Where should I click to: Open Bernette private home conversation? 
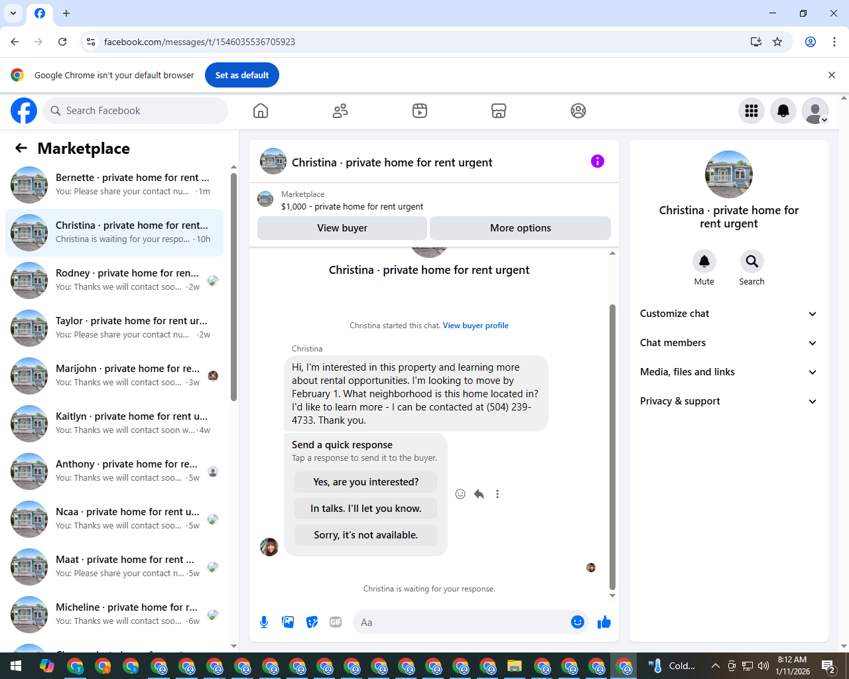pyautogui.click(x=115, y=185)
